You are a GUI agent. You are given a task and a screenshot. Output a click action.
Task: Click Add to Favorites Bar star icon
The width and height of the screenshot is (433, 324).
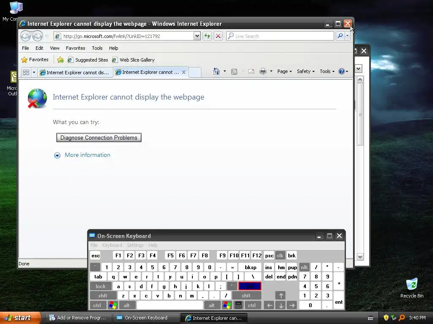[60, 60]
